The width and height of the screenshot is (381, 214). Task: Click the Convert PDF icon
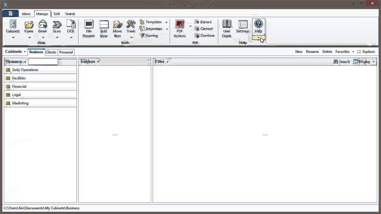[x=197, y=29]
